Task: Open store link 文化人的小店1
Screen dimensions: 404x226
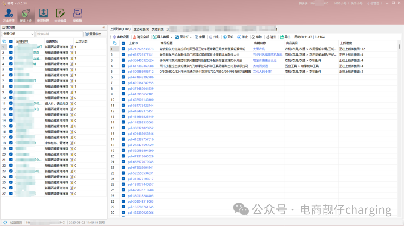Action: coord(263,71)
